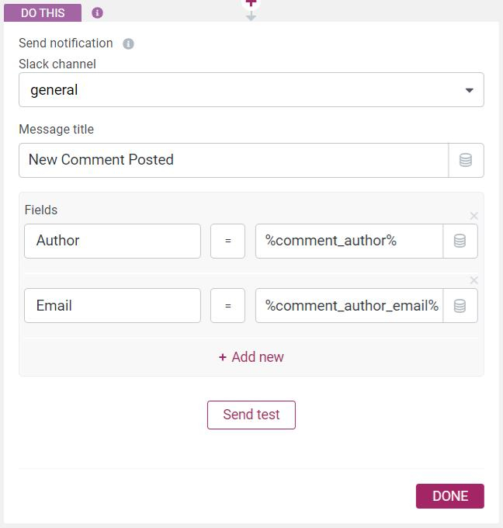503x528 pixels.
Task: Select the DO THIS tab label
Action: pos(43,13)
